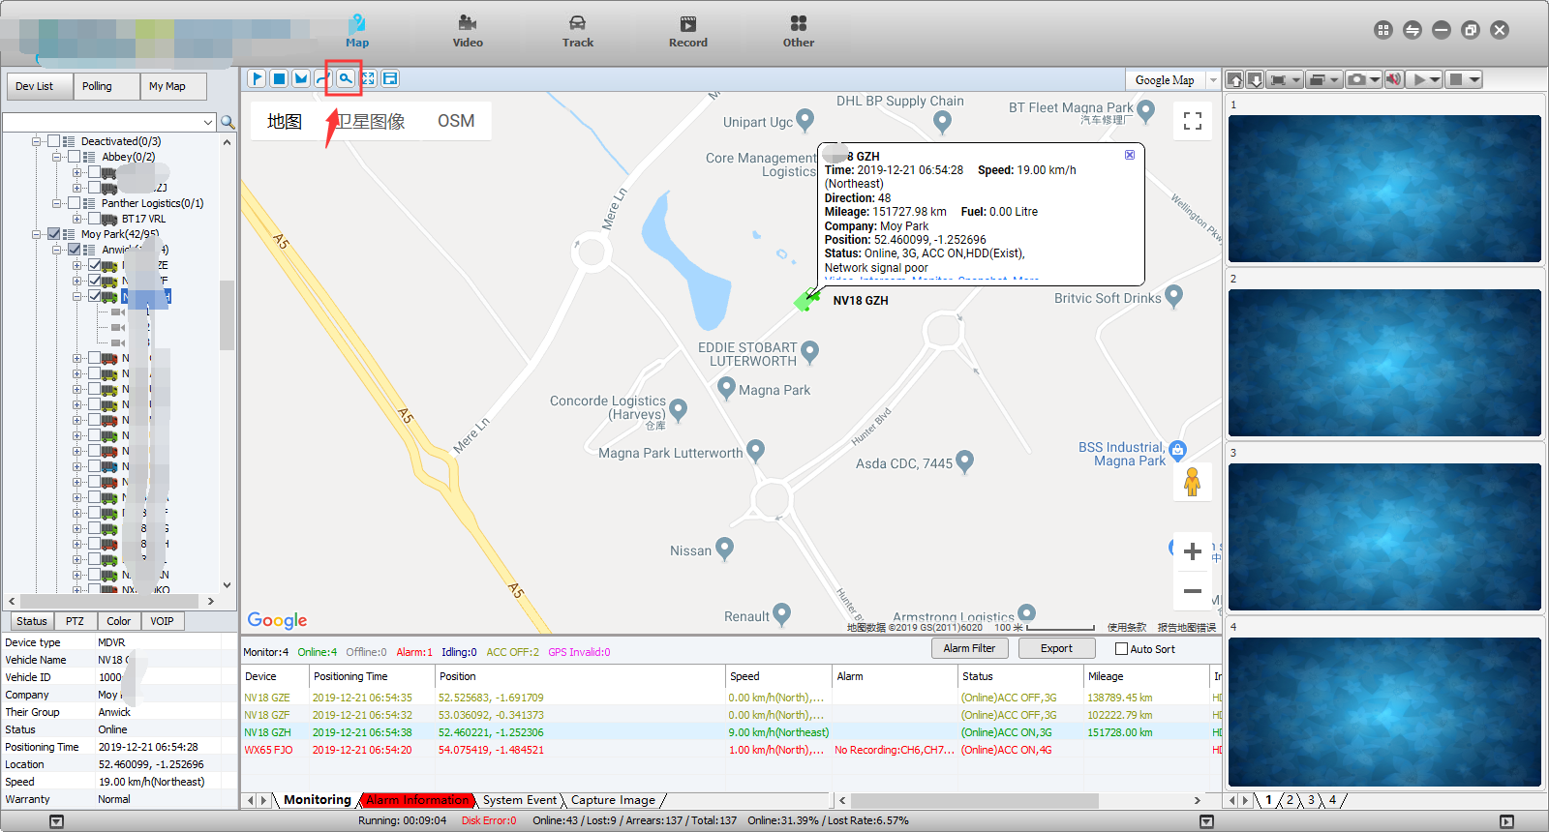Click the green NV18 GZH vehicle marker

(805, 302)
